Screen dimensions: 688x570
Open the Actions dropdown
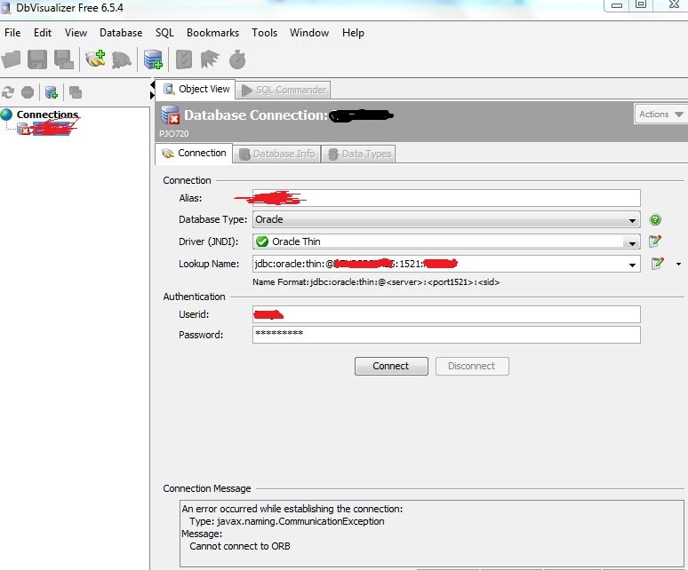[660, 115]
